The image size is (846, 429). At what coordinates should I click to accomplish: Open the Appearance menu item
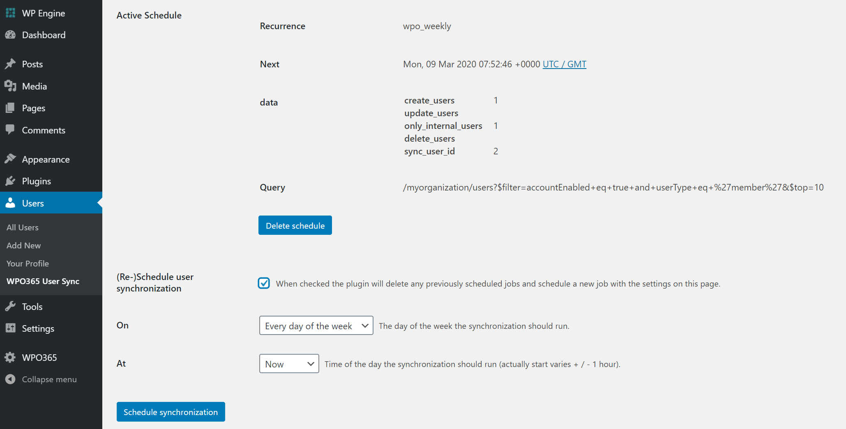(x=51, y=159)
